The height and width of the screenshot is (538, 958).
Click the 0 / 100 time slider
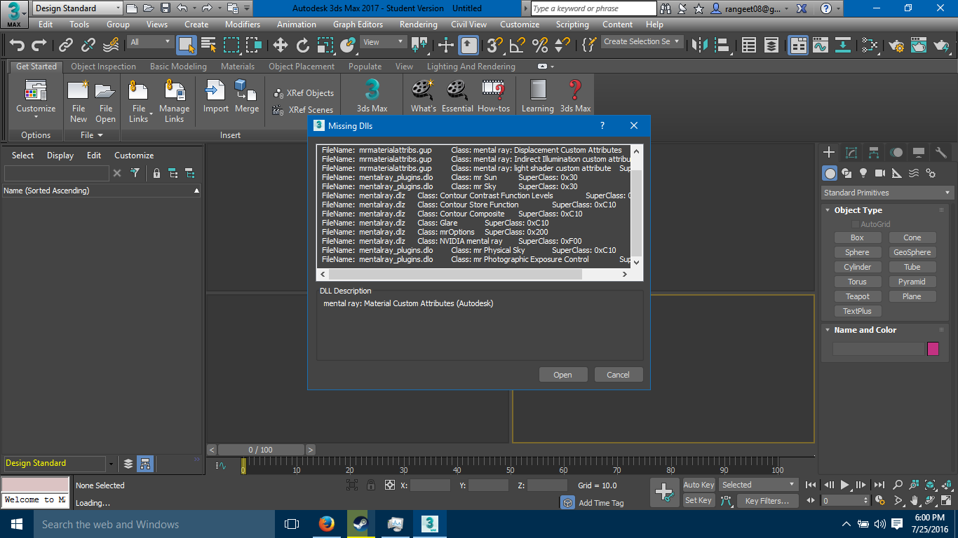pyautogui.click(x=260, y=450)
